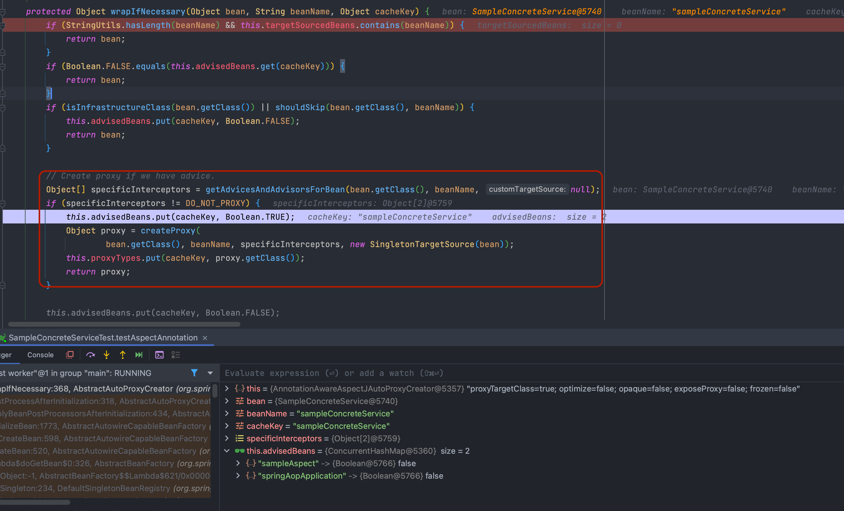The image size is (844, 511).
Task: Click the yellow Step Out arrow
Action: 123,355
